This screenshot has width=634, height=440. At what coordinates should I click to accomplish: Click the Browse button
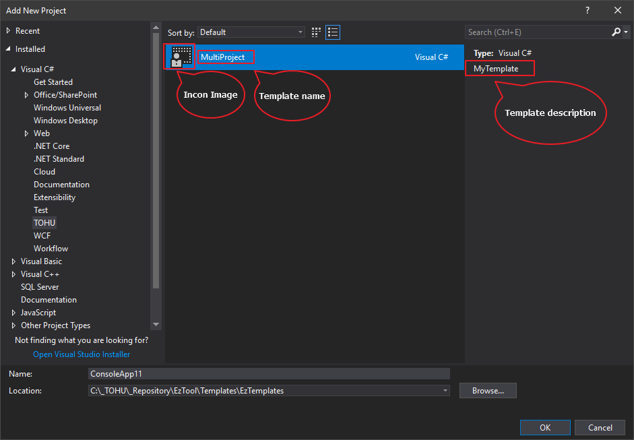(487, 390)
